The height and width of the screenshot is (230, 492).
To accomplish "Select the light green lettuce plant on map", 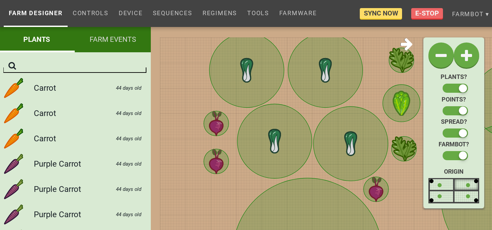I will (x=401, y=103).
